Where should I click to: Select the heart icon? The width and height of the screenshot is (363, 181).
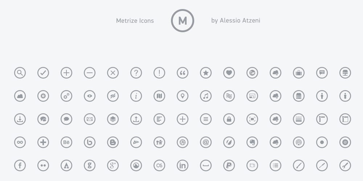coord(229,73)
